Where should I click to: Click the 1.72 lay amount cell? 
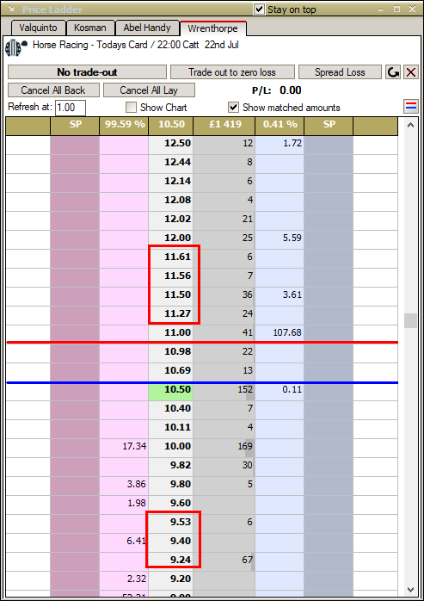(280, 144)
